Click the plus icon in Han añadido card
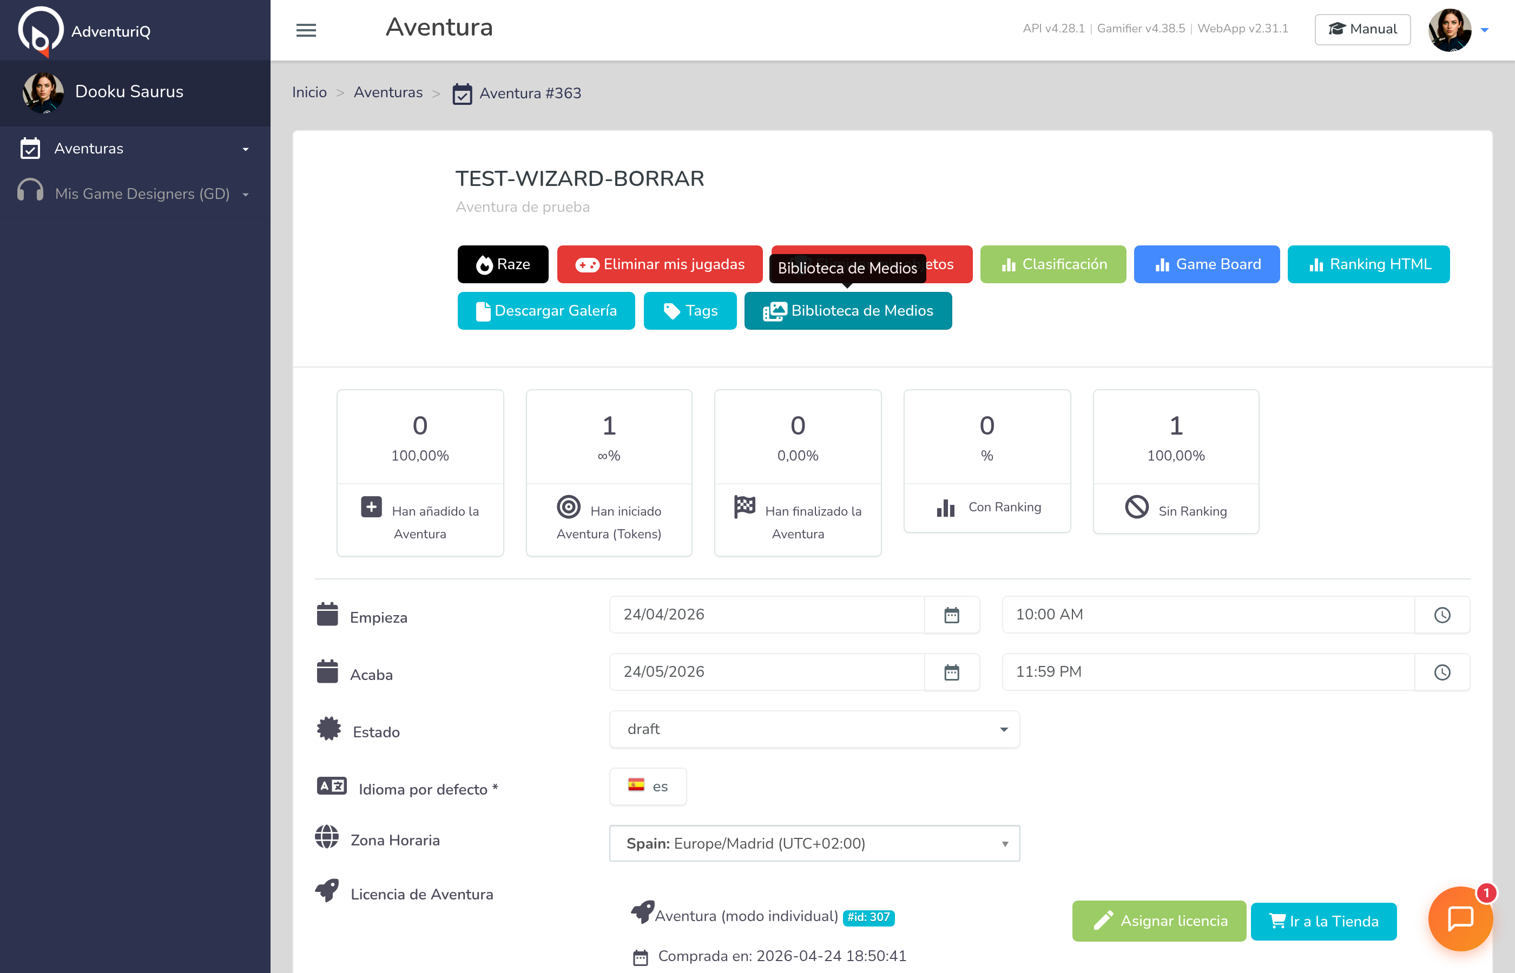The image size is (1515, 973). click(371, 507)
